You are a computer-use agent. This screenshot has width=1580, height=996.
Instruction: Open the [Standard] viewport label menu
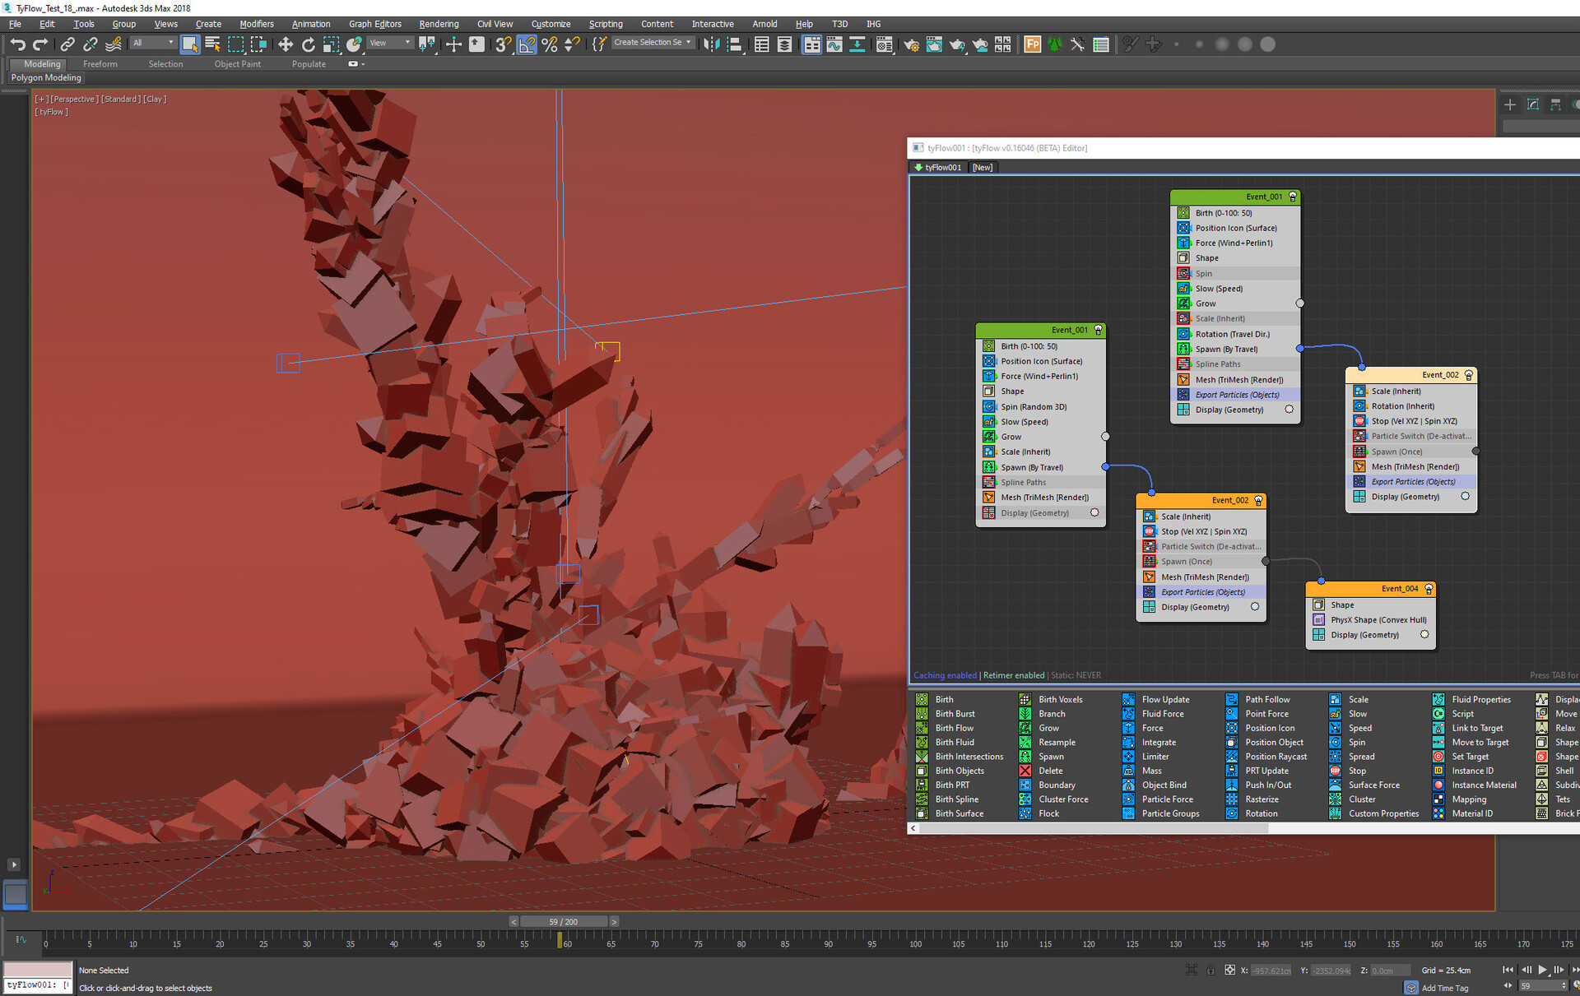[x=120, y=99]
